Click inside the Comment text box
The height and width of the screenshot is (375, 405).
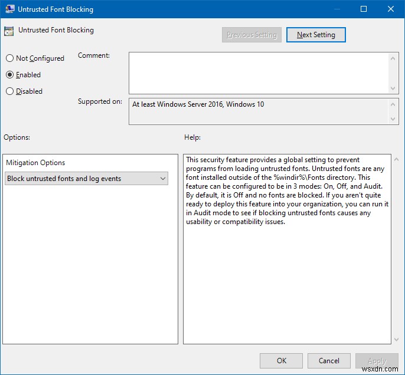259,73
